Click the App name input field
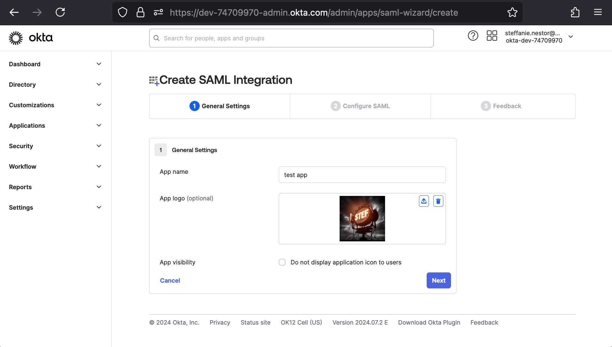 click(x=362, y=175)
